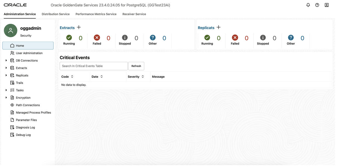Expand the Replicats tree node arrow
The image size is (339, 167).
(x=6, y=75)
